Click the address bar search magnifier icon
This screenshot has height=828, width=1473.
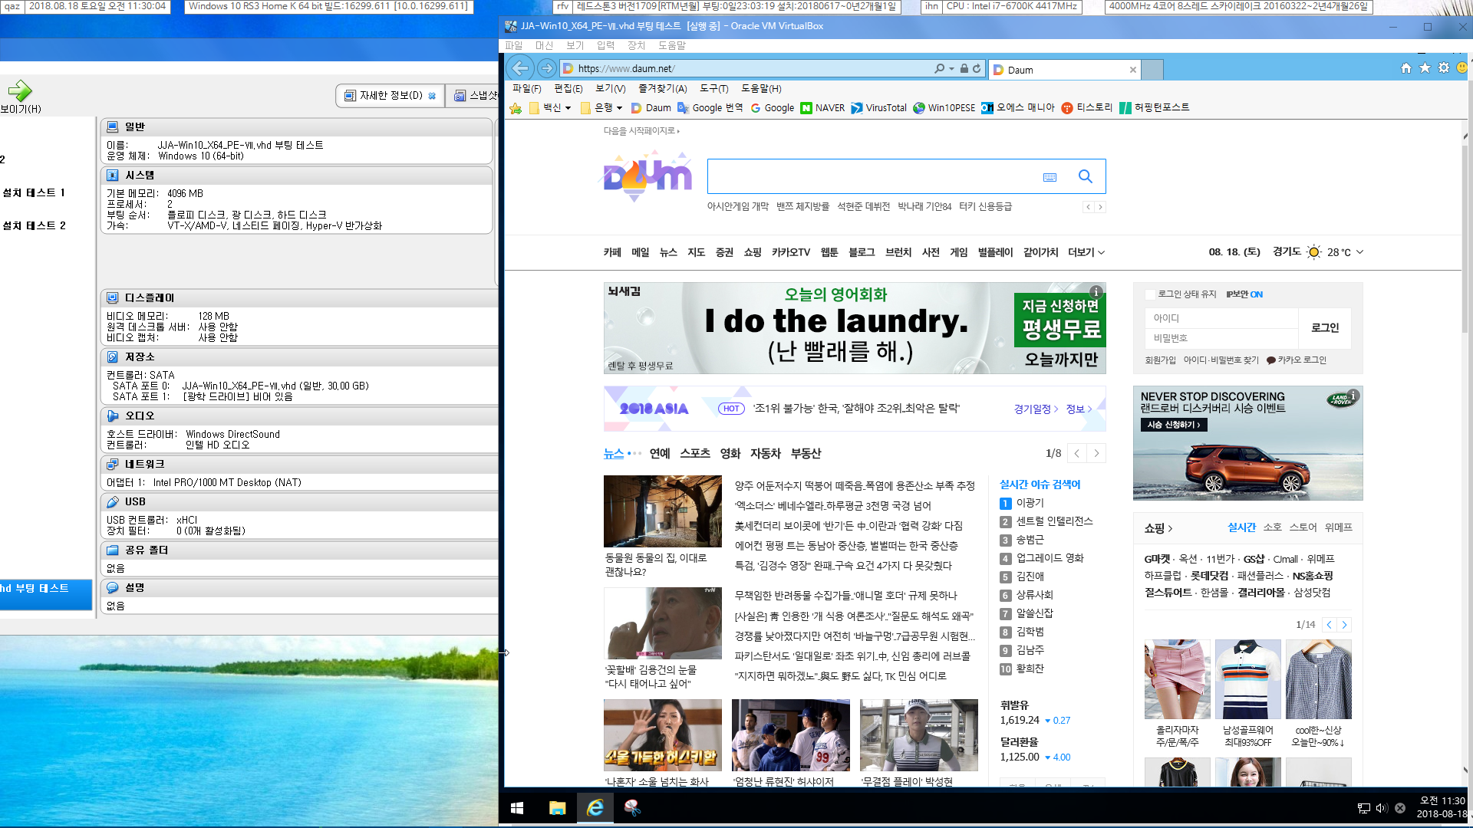click(939, 68)
